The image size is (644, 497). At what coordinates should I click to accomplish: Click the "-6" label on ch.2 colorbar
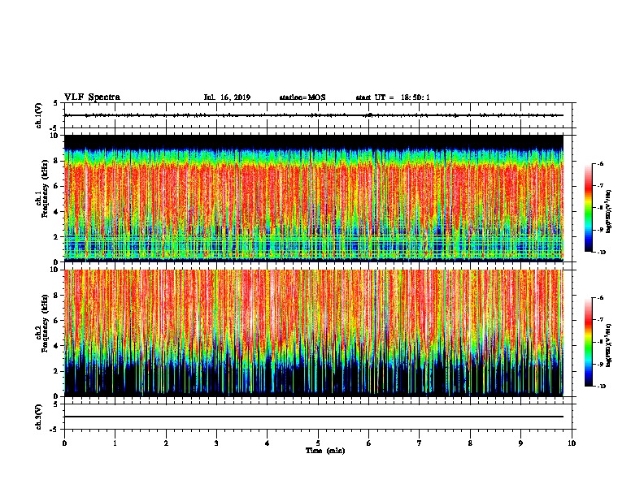pyautogui.click(x=601, y=298)
